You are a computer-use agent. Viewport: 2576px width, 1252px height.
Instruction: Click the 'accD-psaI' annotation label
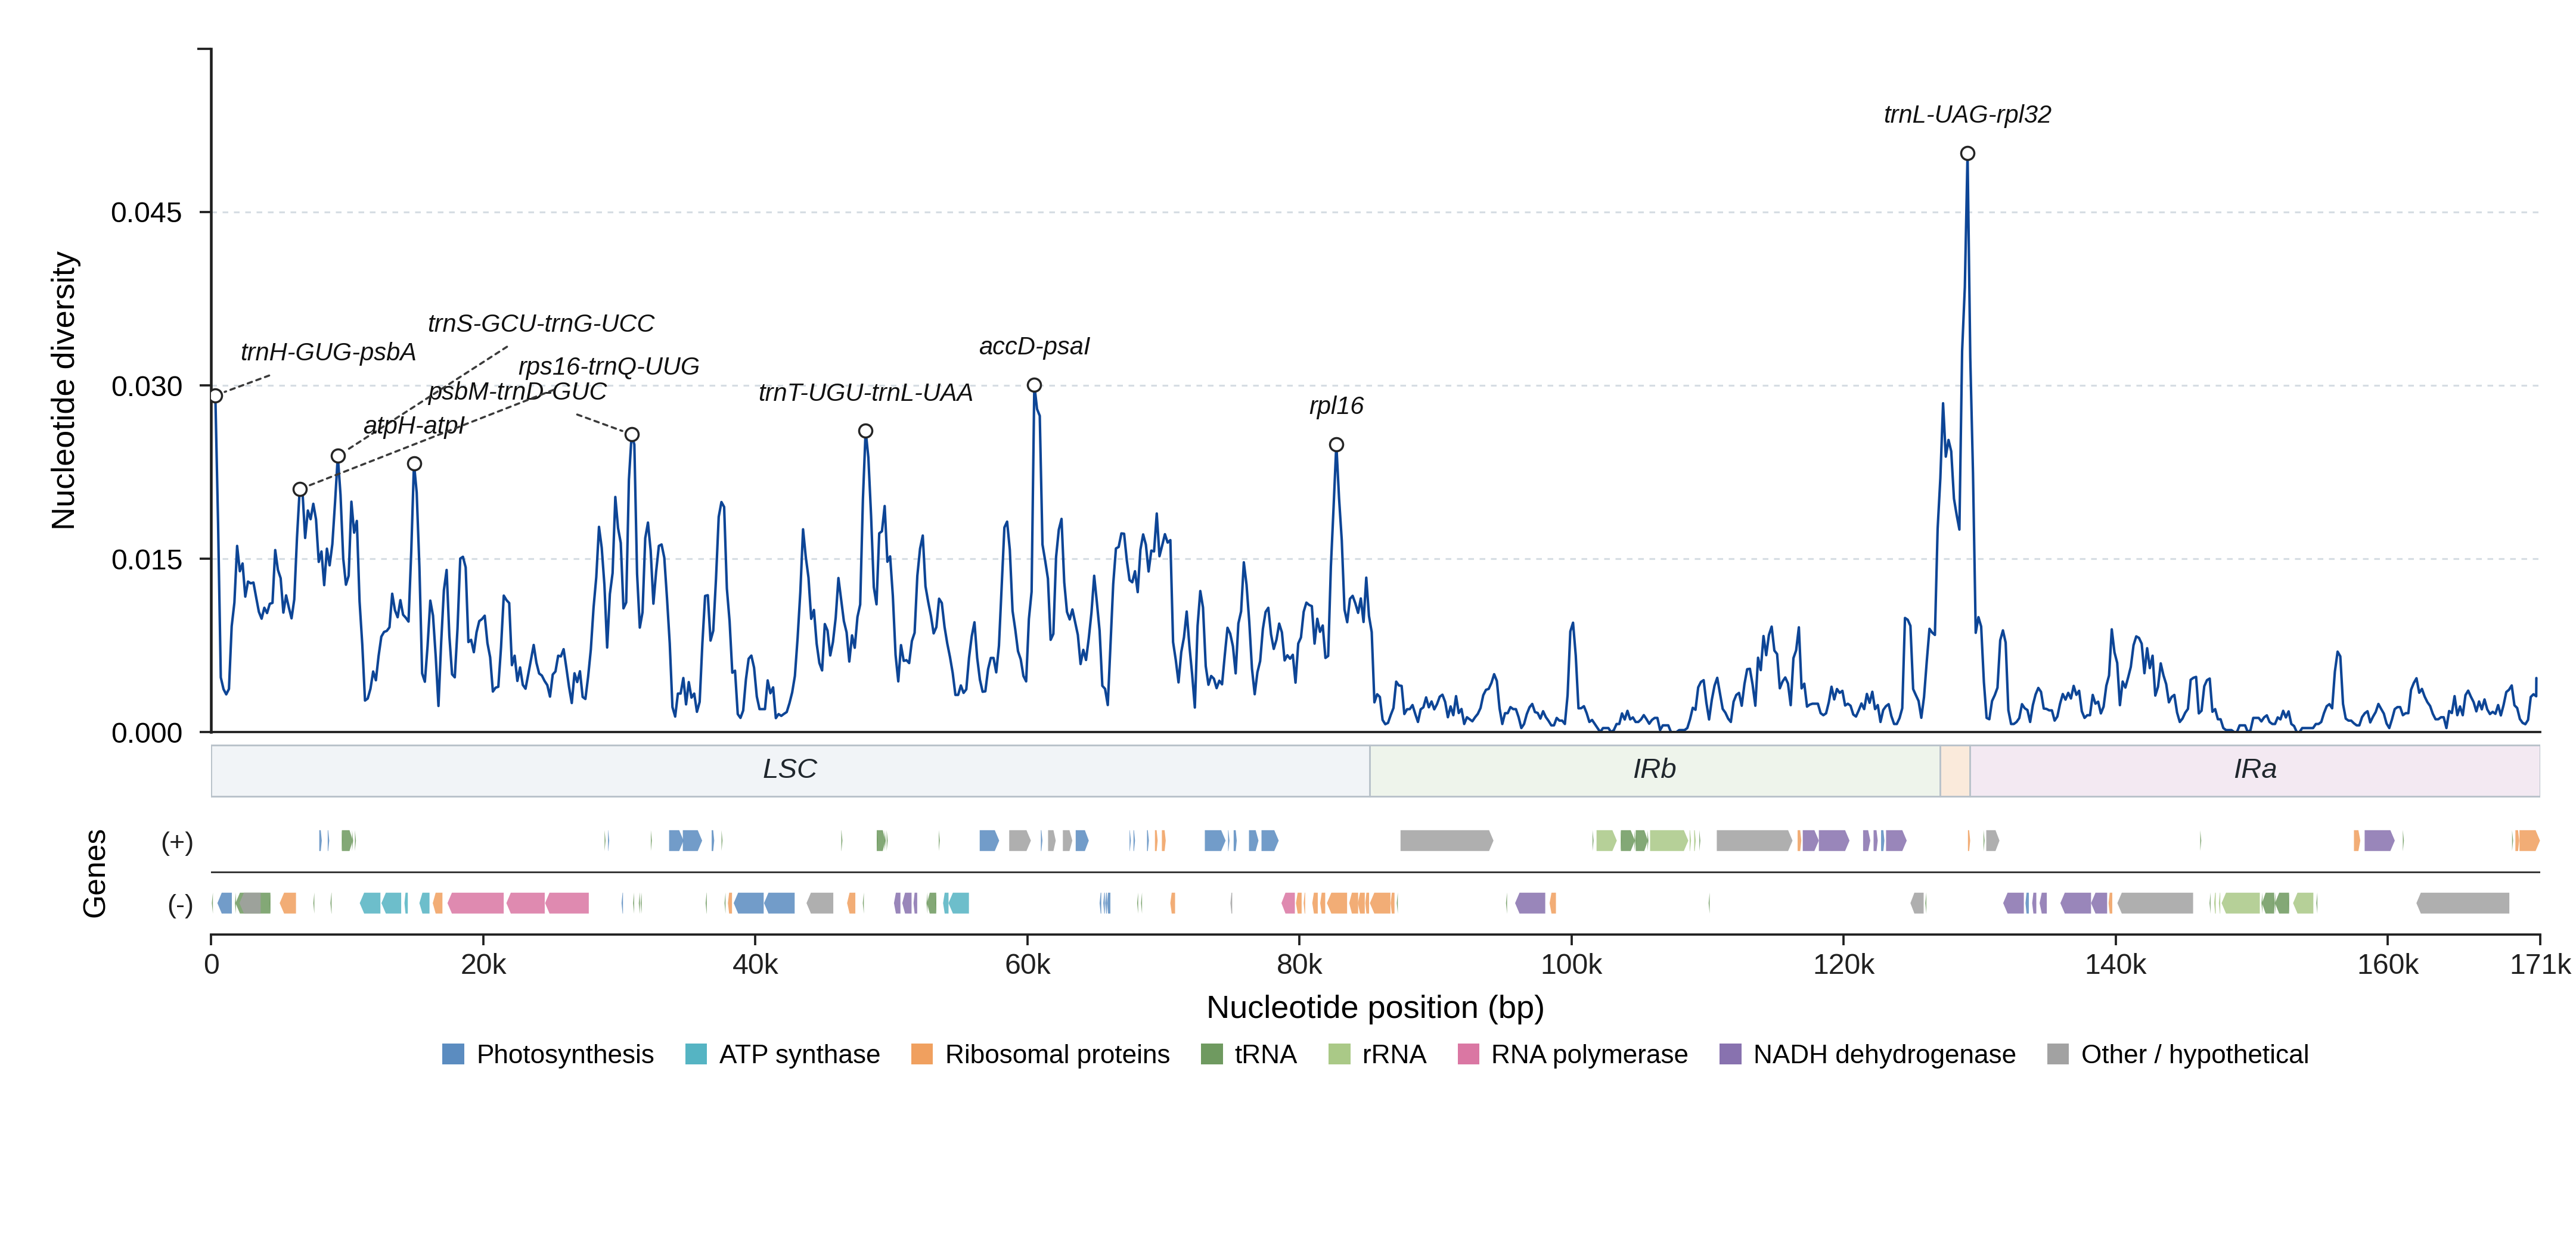click(1034, 347)
